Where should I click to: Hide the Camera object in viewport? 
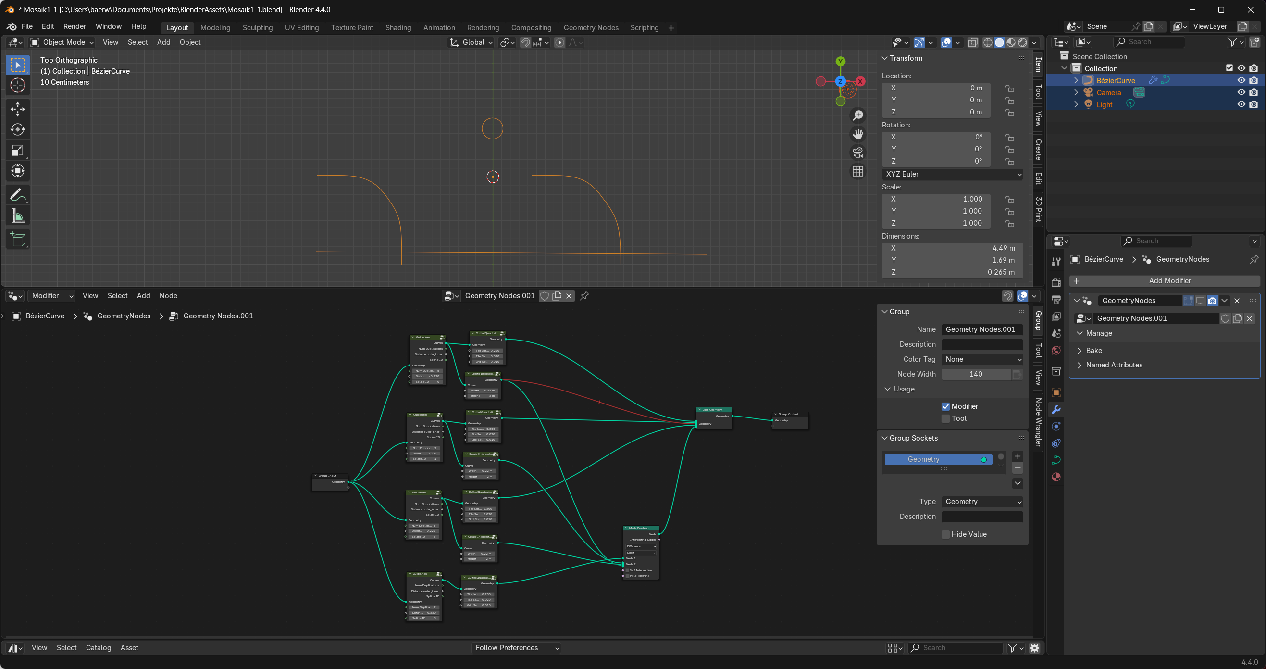pyautogui.click(x=1241, y=92)
